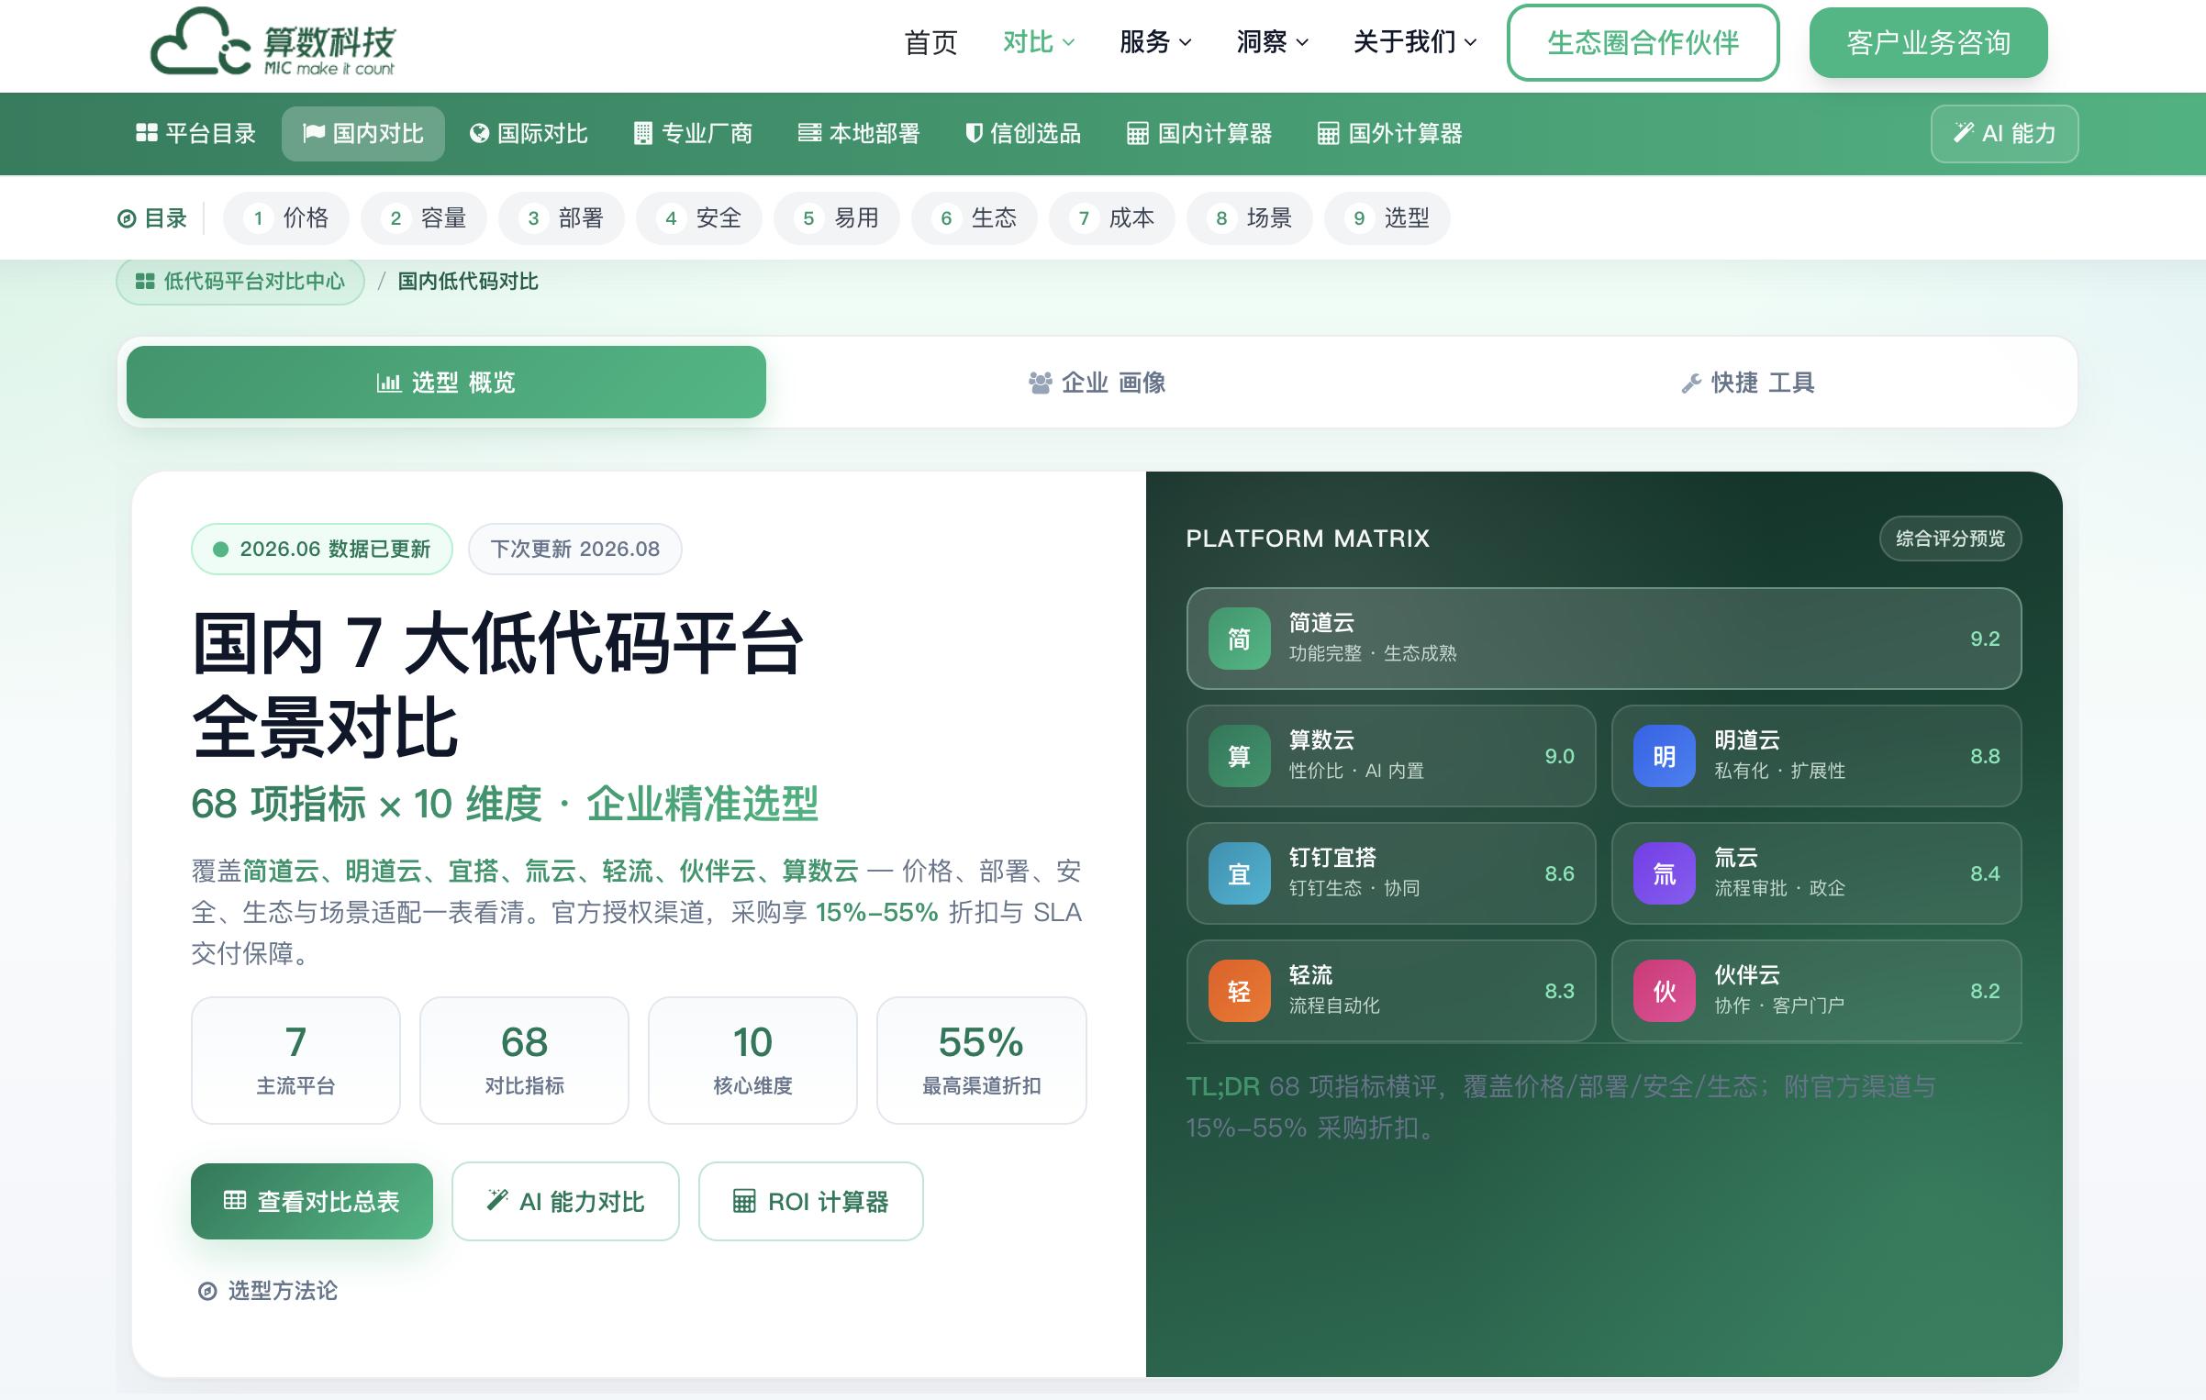Click the 生态圈合作伙伴 button
Image resolution: width=2206 pixels, height=1400 pixels.
(1643, 43)
